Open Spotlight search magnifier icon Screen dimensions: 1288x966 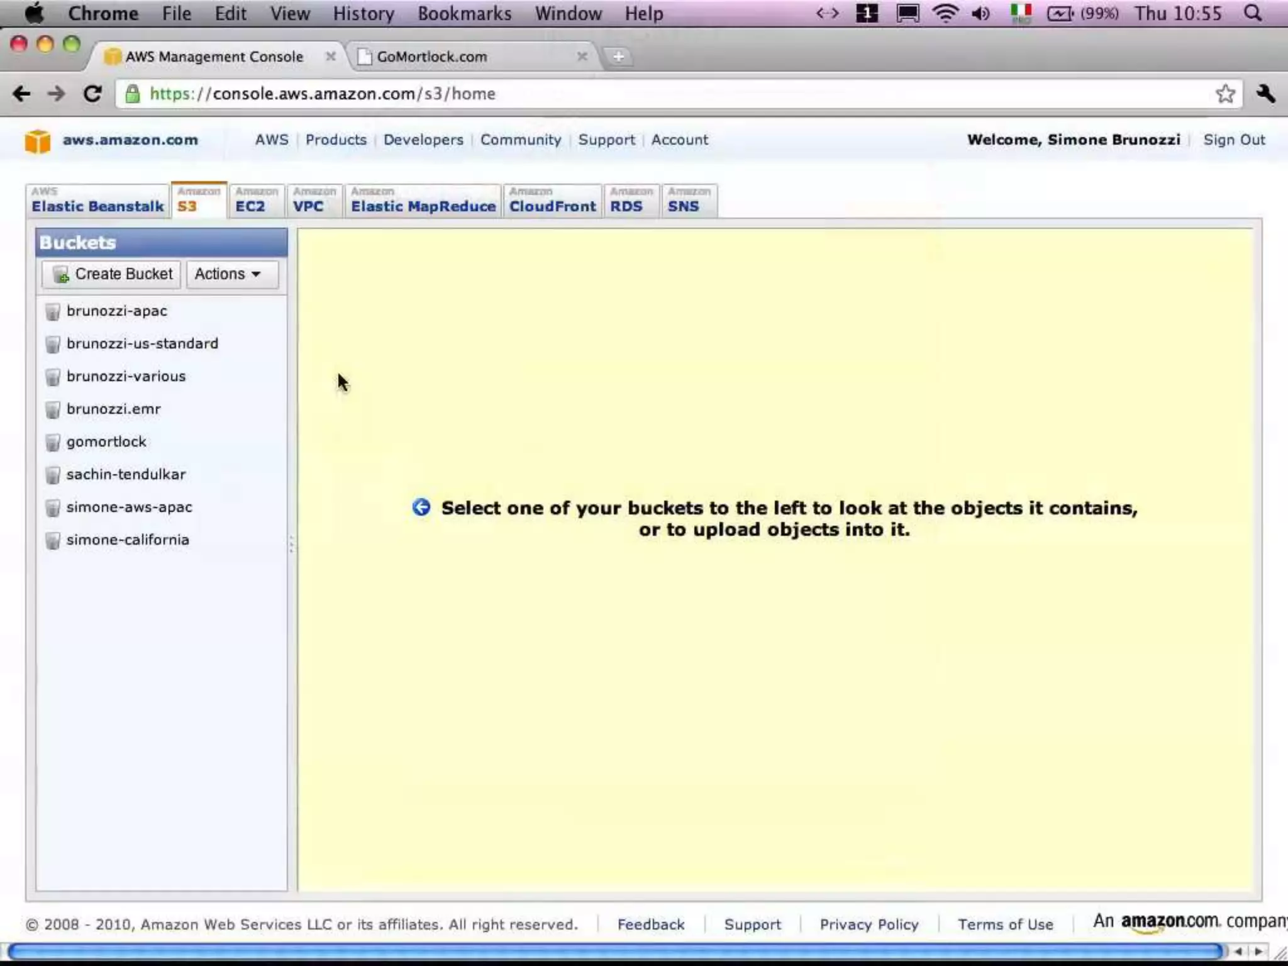(x=1253, y=13)
